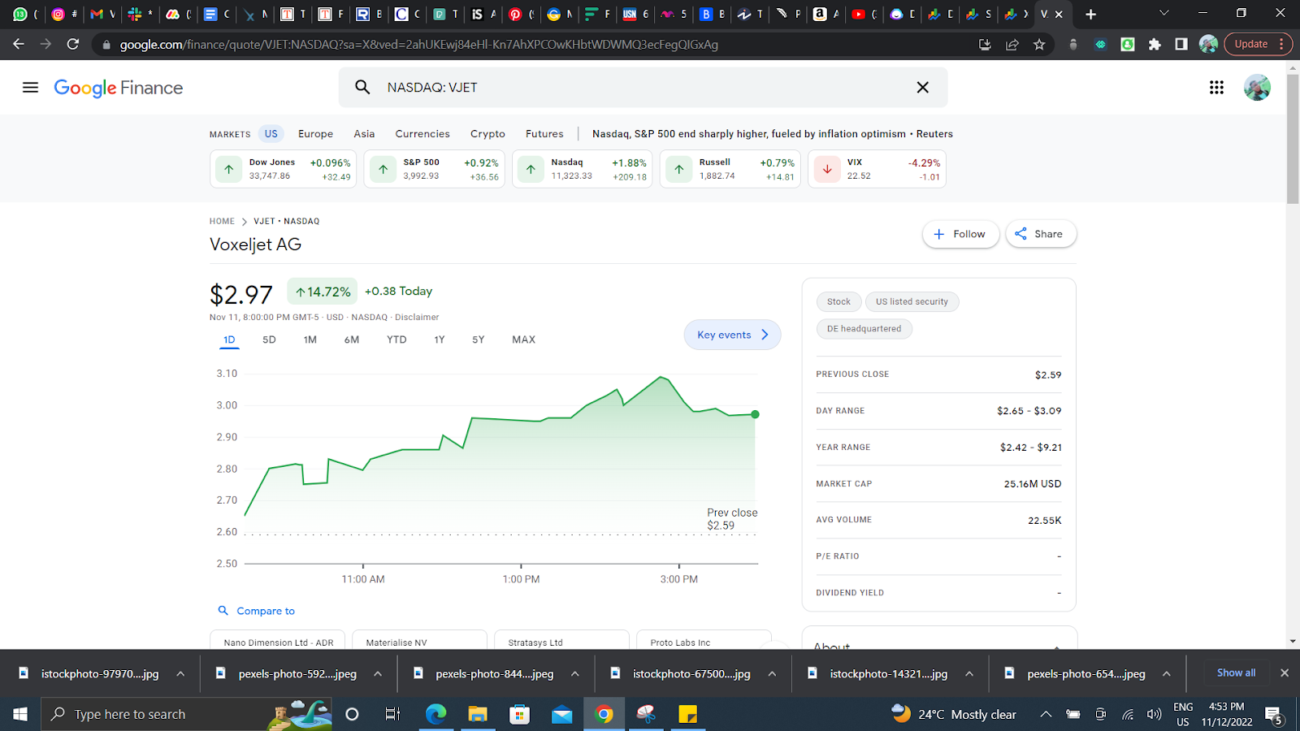
Task: Click the Stock tag chip
Action: [x=838, y=301]
